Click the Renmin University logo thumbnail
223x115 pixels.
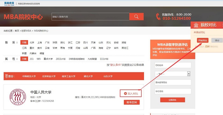18,97
